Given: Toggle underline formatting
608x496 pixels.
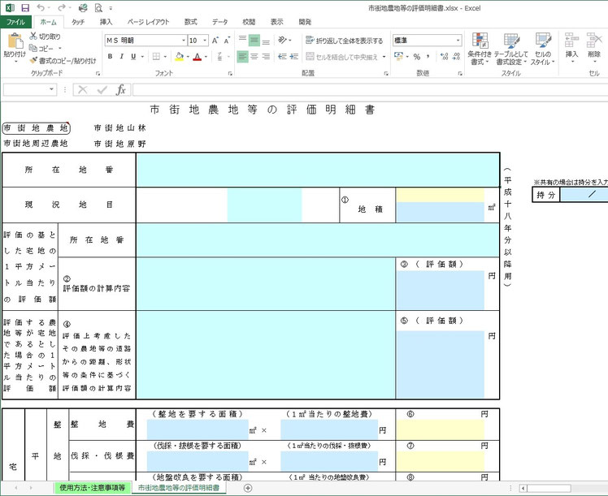Looking at the screenshot, I should click(134, 57).
